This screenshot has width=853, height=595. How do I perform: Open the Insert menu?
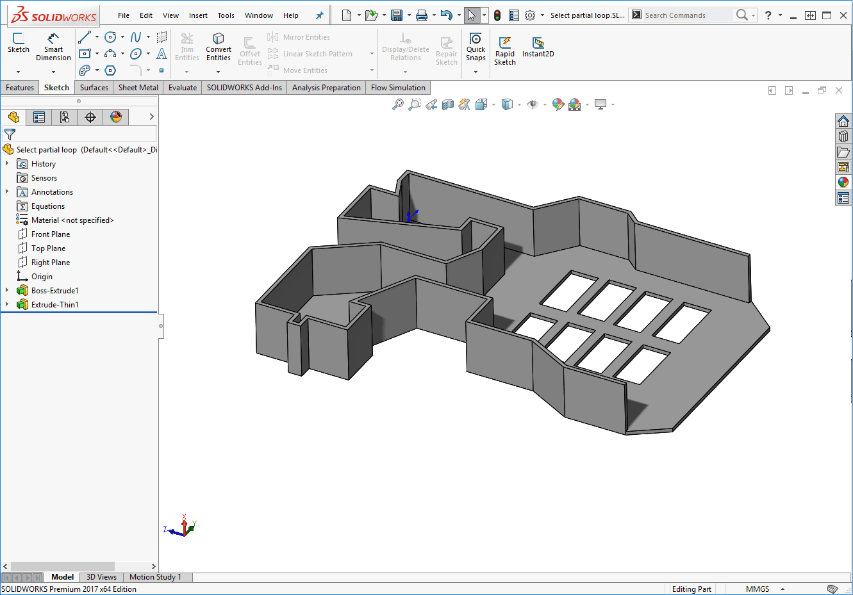[x=198, y=15]
